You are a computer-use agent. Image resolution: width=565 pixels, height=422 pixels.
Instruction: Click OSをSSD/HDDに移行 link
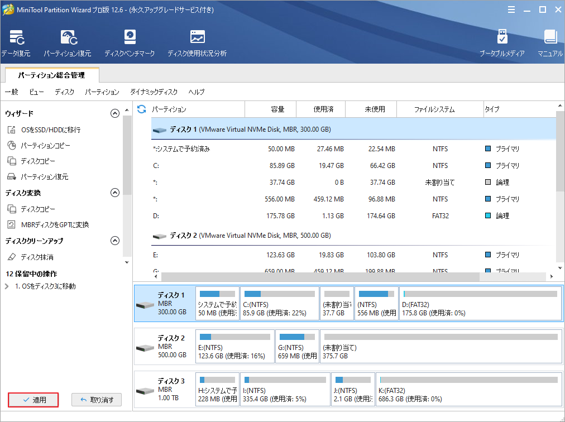51,130
